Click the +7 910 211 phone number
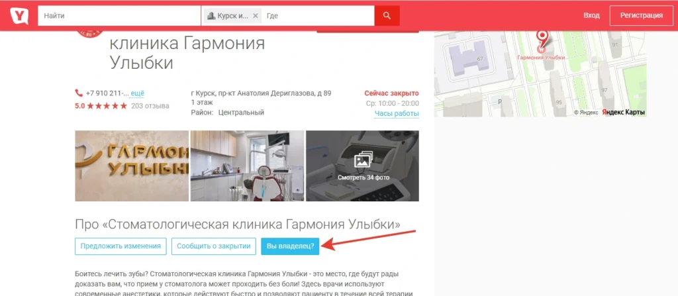 107,93
